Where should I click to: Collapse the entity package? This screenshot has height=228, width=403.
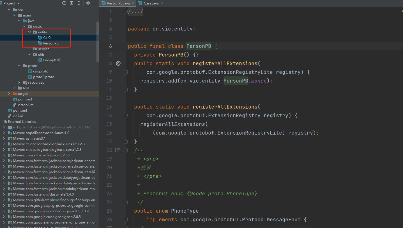(29, 32)
